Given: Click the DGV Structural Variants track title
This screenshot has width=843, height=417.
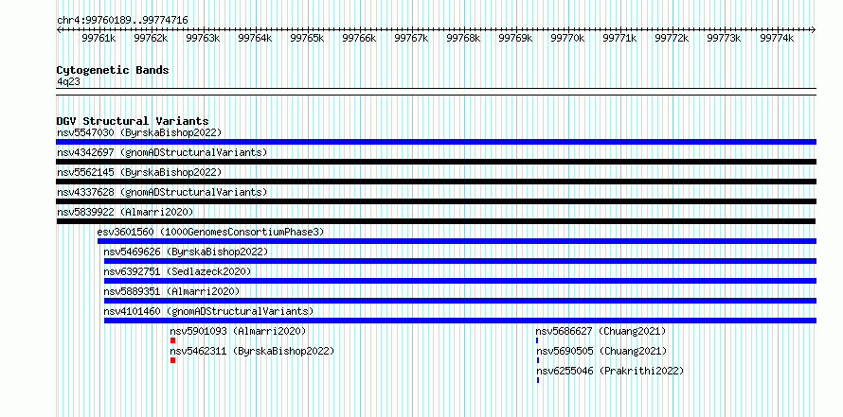Looking at the screenshot, I should pyautogui.click(x=133, y=121).
